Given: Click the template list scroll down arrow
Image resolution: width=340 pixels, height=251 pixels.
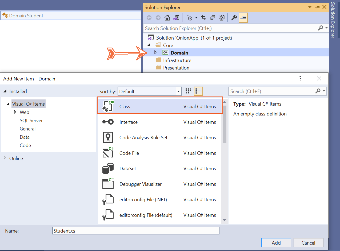Looking at the screenshot, I should tap(225, 220).
